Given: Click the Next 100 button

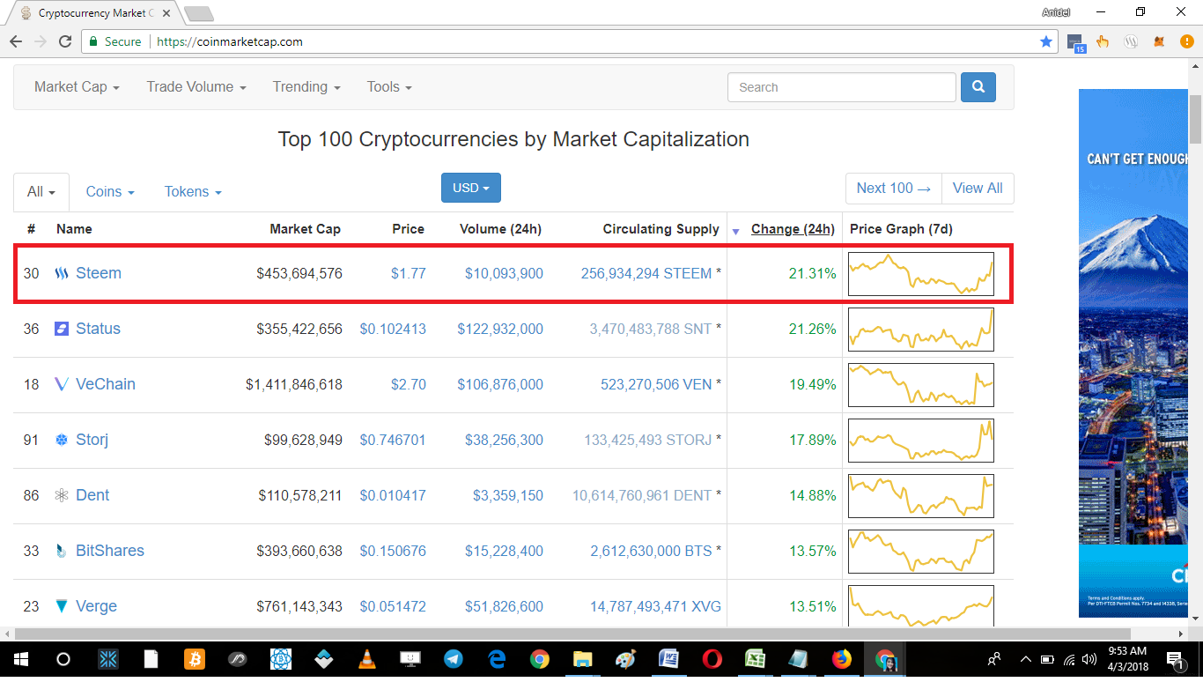Looking at the screenshot, I should (893, 188).
